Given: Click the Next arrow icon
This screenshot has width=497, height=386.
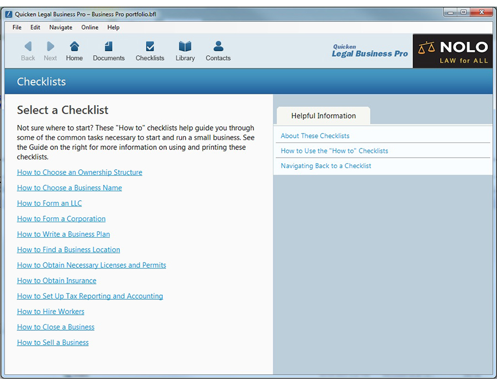Looking at the screenshot, I should tap(50, 46).
